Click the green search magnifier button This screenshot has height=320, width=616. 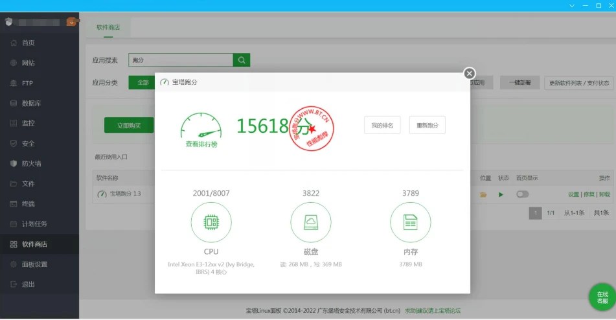[242, 60]
